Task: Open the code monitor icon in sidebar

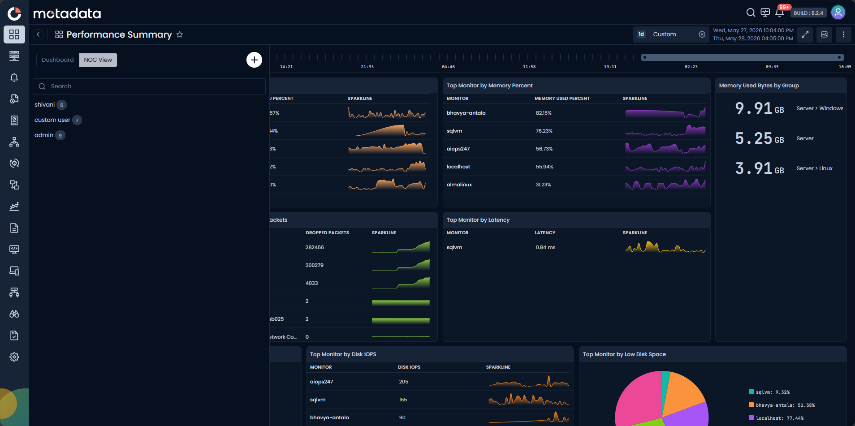Action: point(14,250)
